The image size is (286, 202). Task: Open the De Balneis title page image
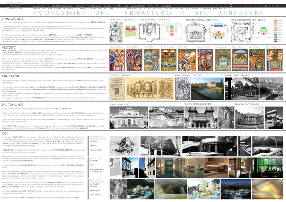tap(117, 89)
